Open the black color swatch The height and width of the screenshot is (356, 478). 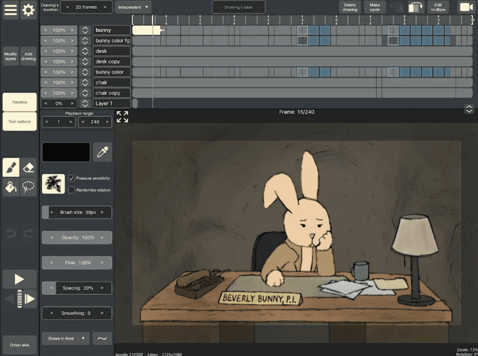coord(66,152)
